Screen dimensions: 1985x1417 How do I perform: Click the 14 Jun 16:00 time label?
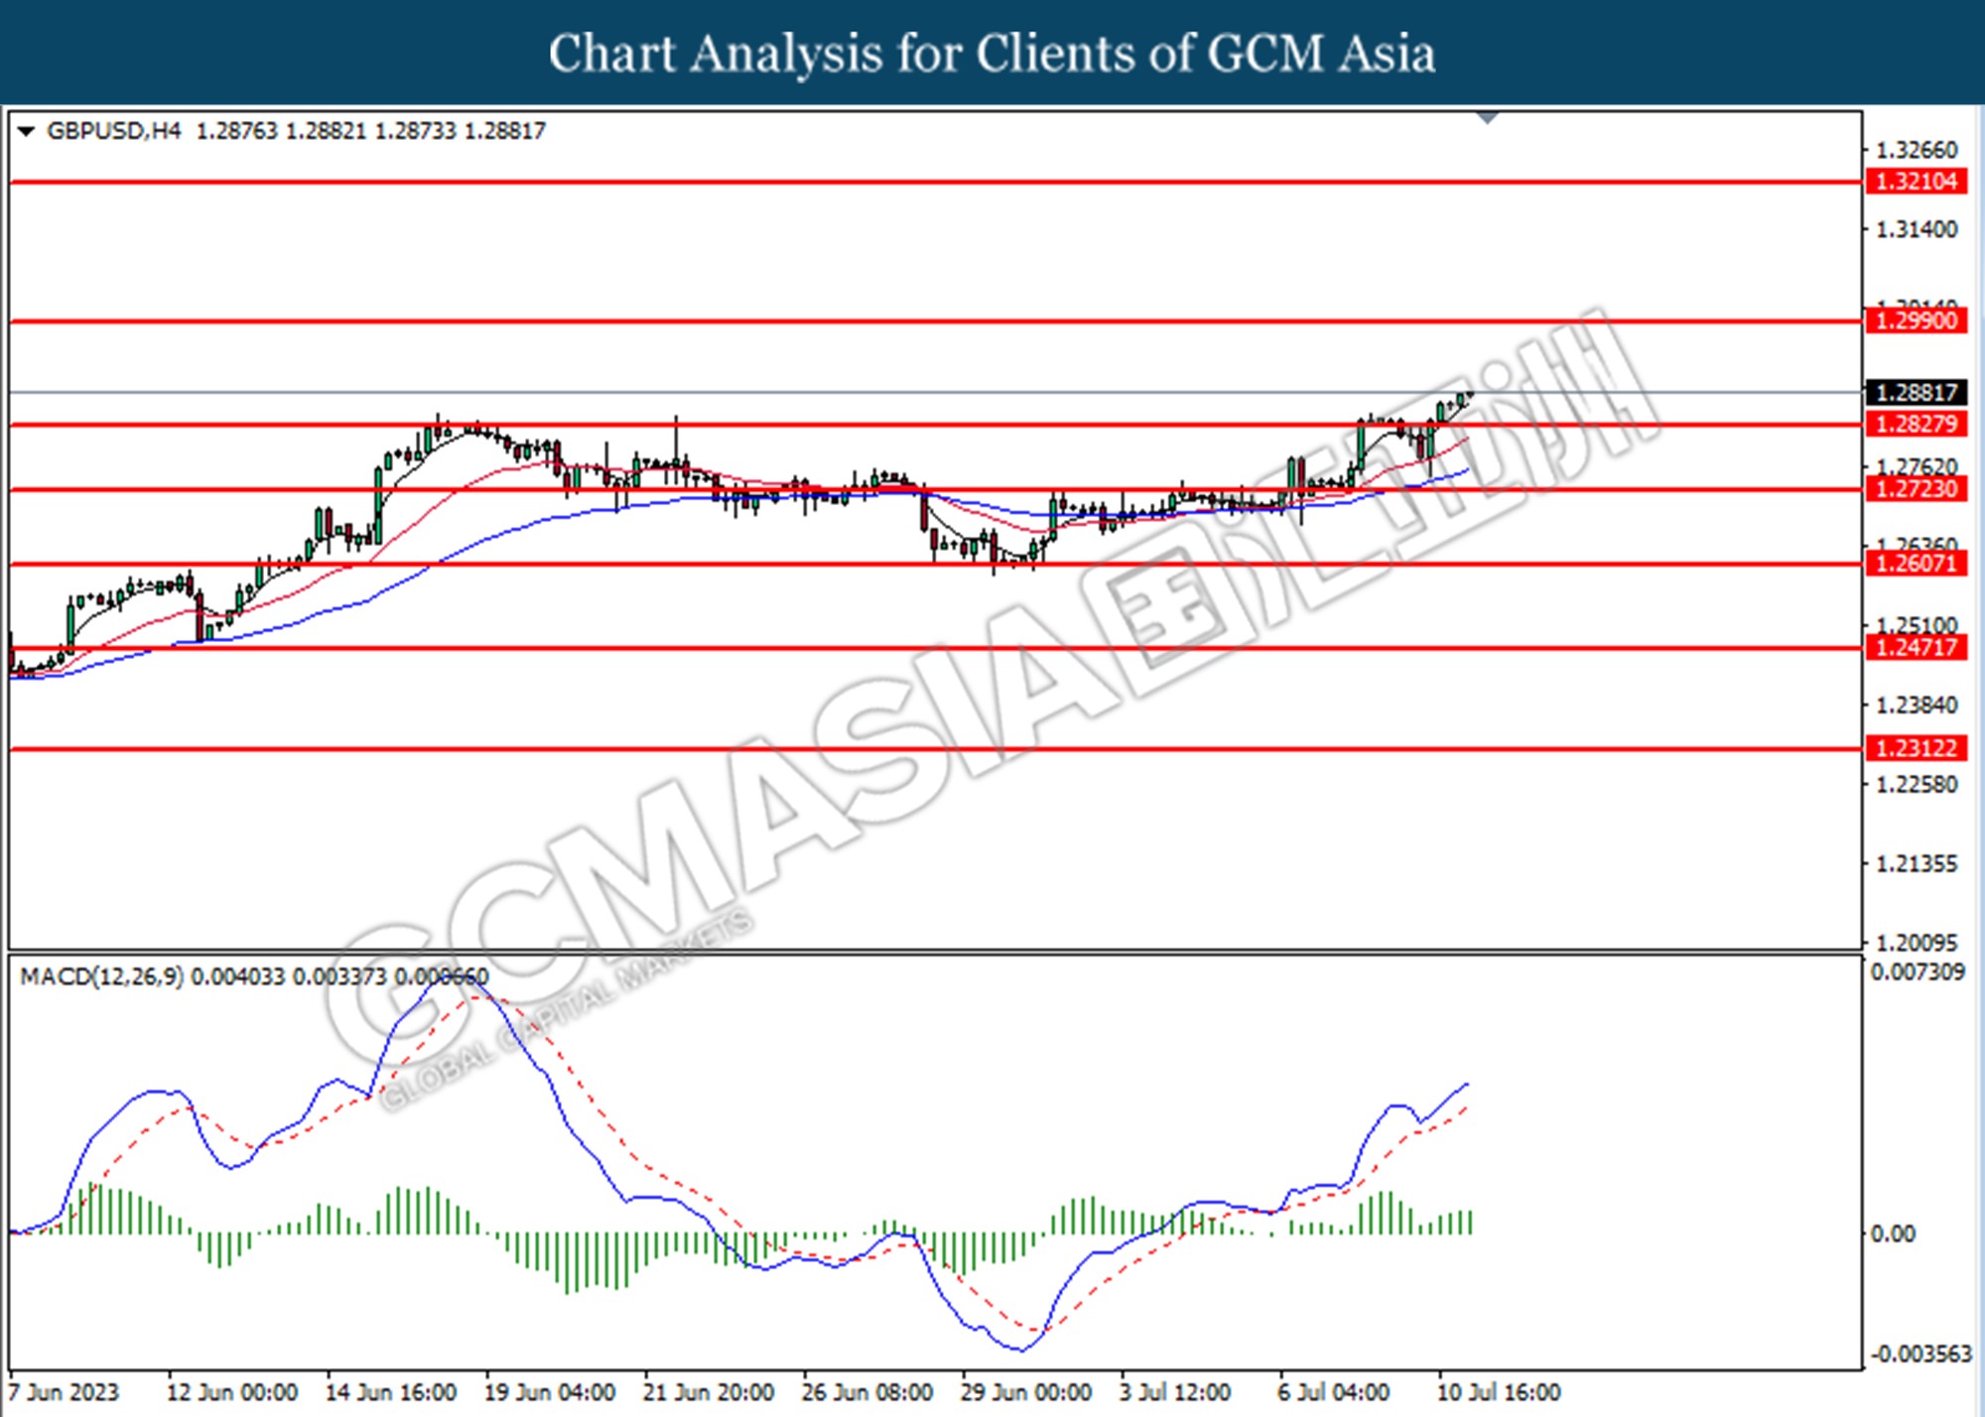[391, 1392]
